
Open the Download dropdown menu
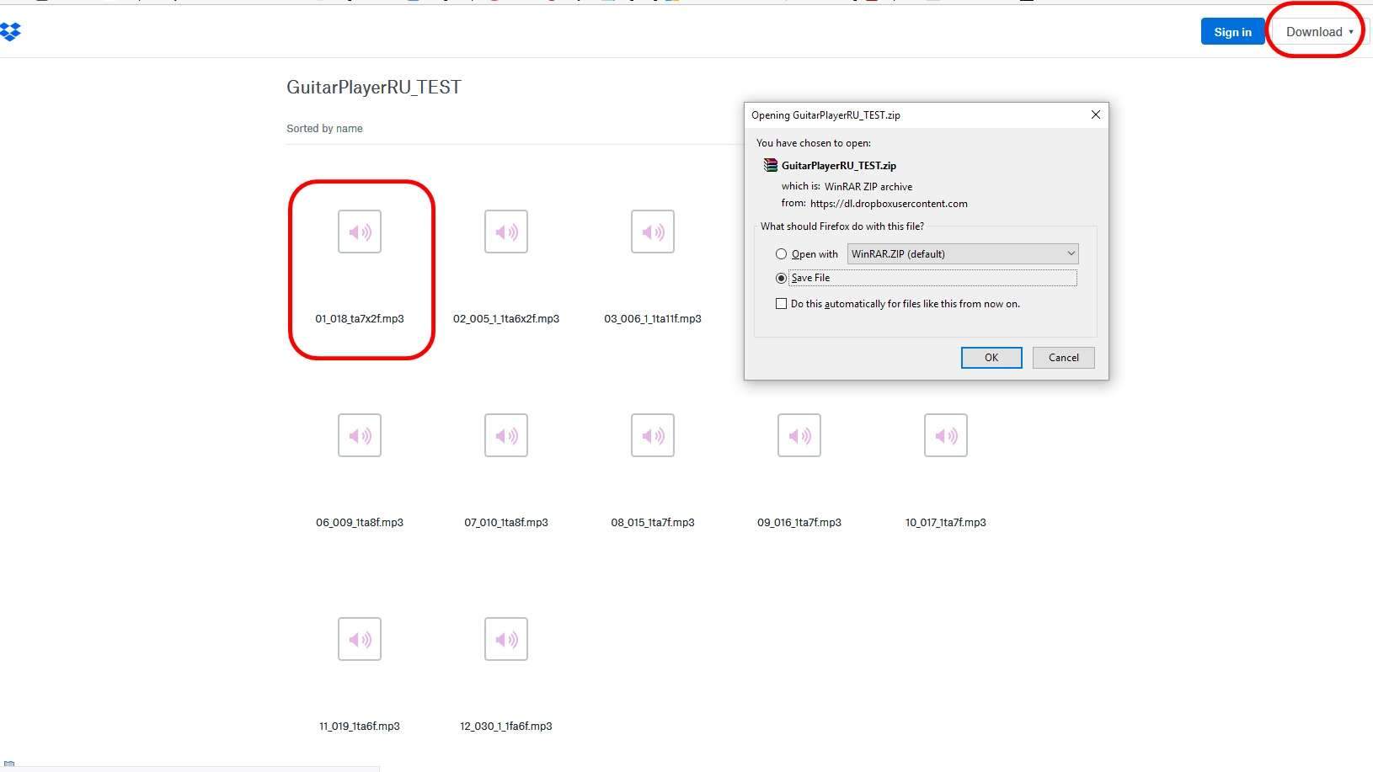click(x=1320, y=32)
